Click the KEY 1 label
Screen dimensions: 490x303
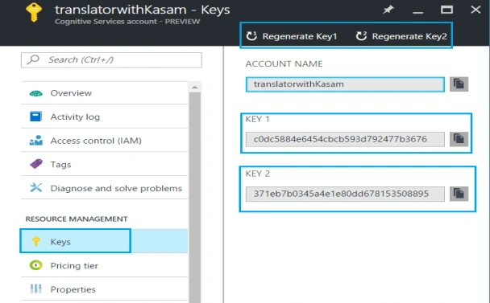(x=258, y=119)
